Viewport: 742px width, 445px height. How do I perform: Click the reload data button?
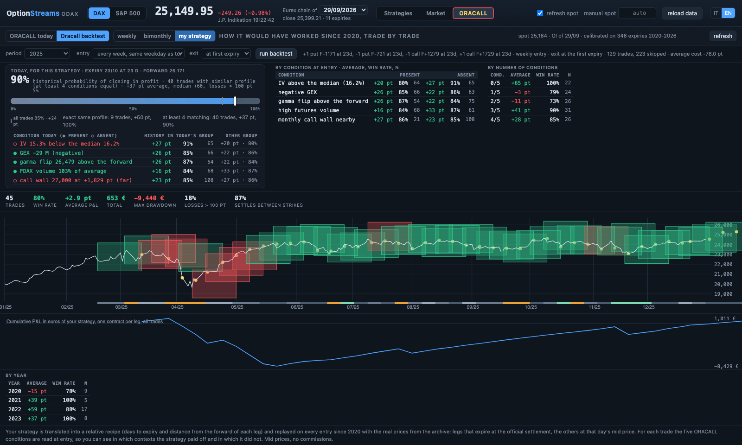(682, 13)
